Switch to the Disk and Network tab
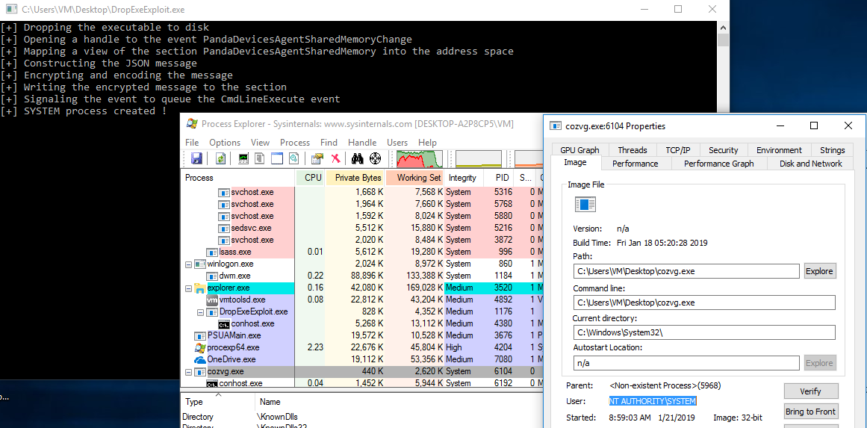867x428 pixels. (810, 164)
